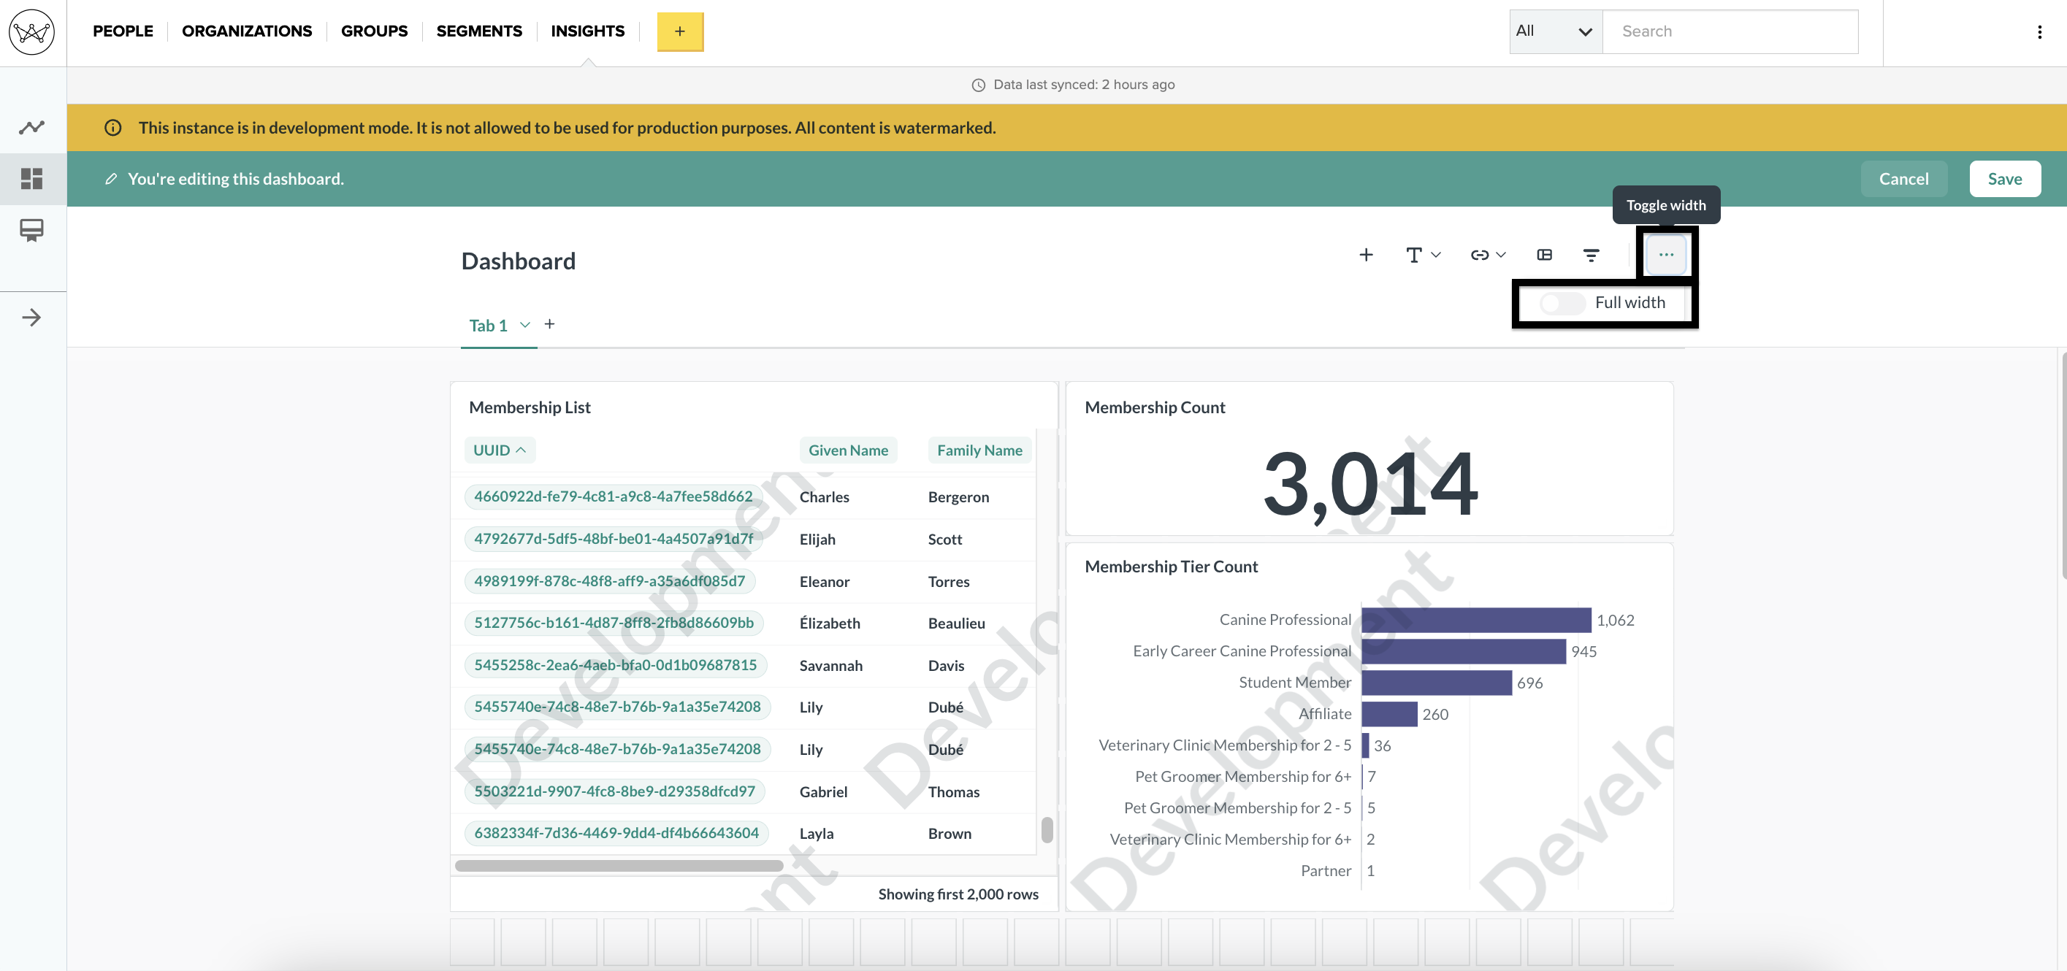Cancel dashboard editing

[1903, 179]
